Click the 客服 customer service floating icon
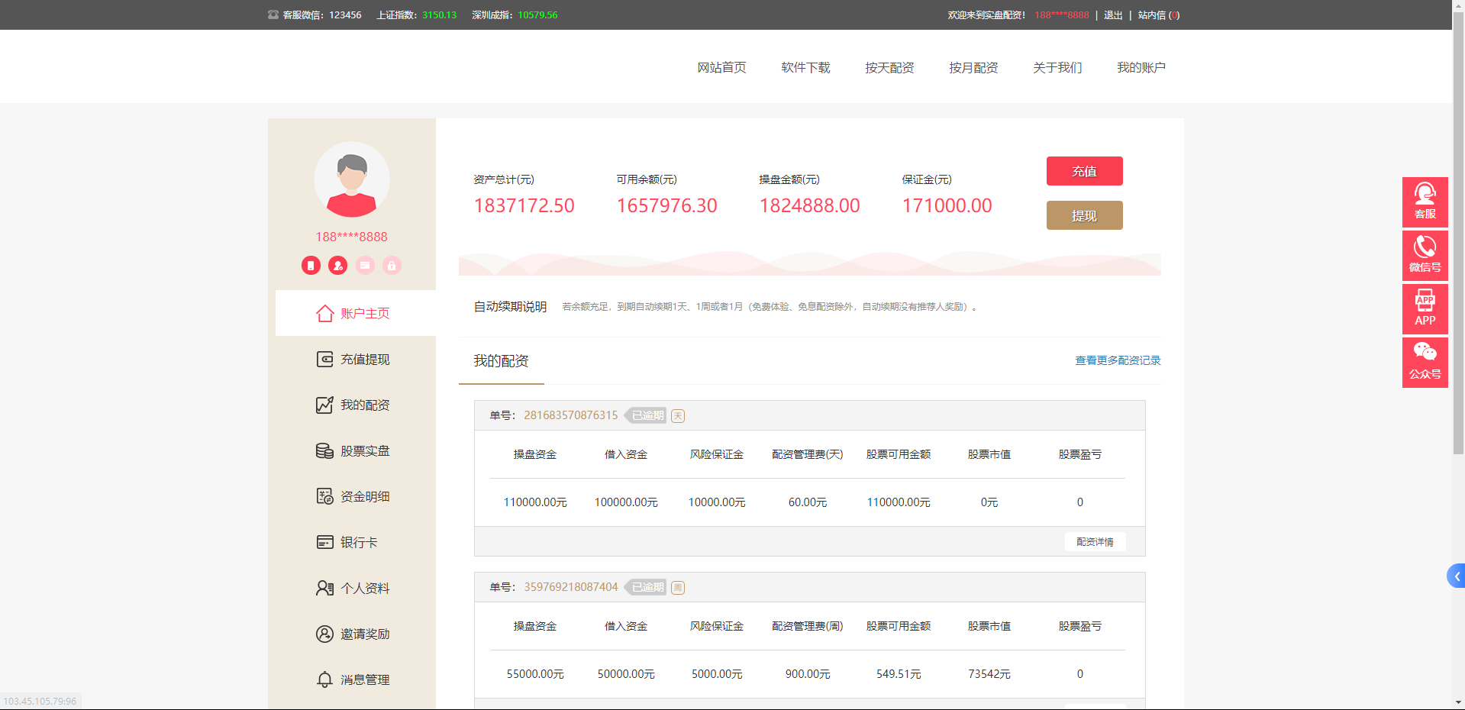Image resolution: width=1465 pixels, height=710 pixels. [x=1425, y=202]
